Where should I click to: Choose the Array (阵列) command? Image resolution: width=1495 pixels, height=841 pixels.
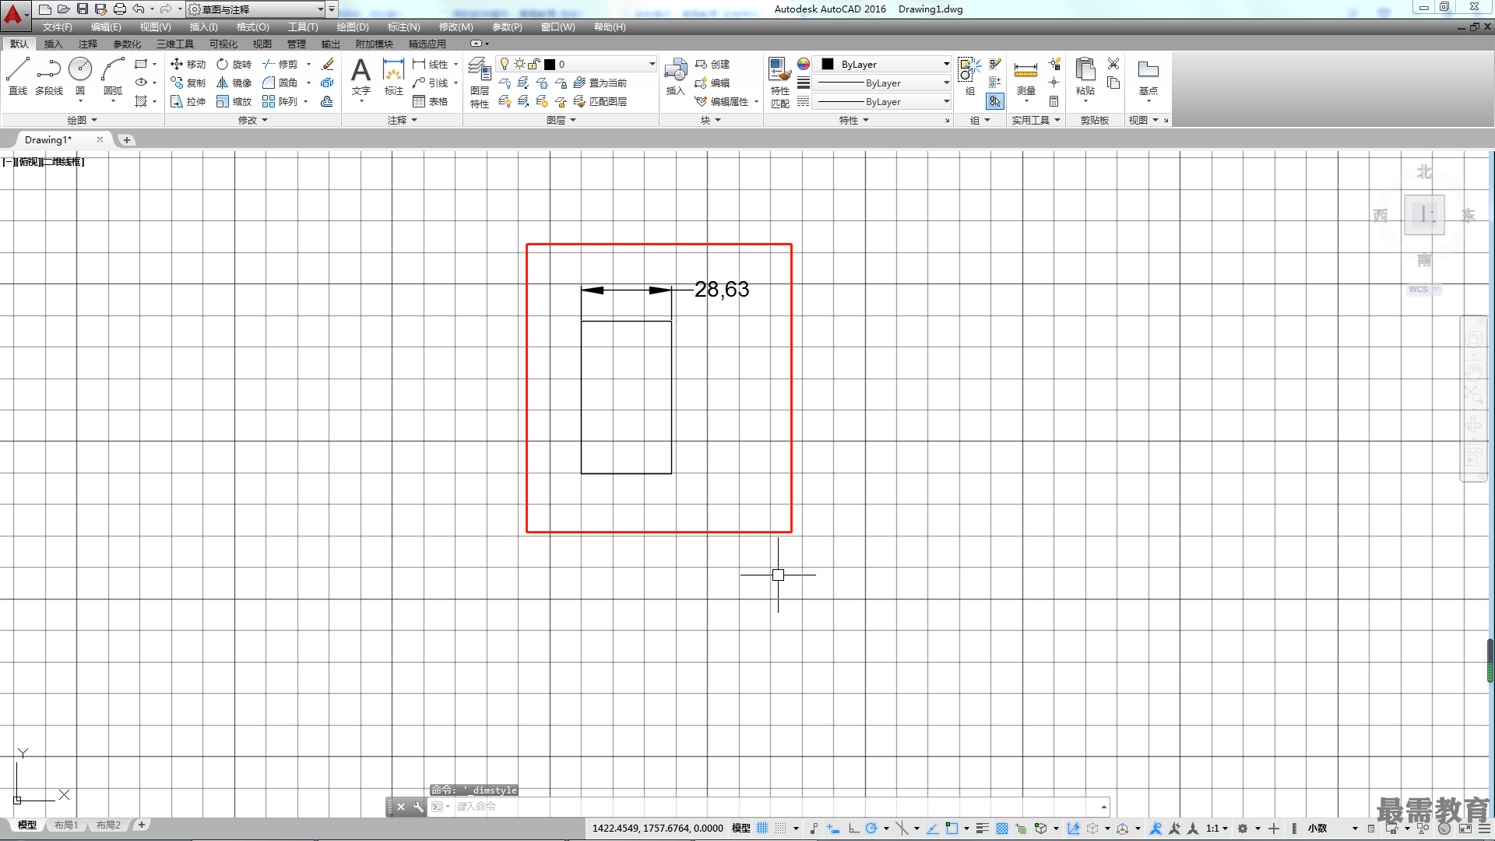(x=280, y=101)
